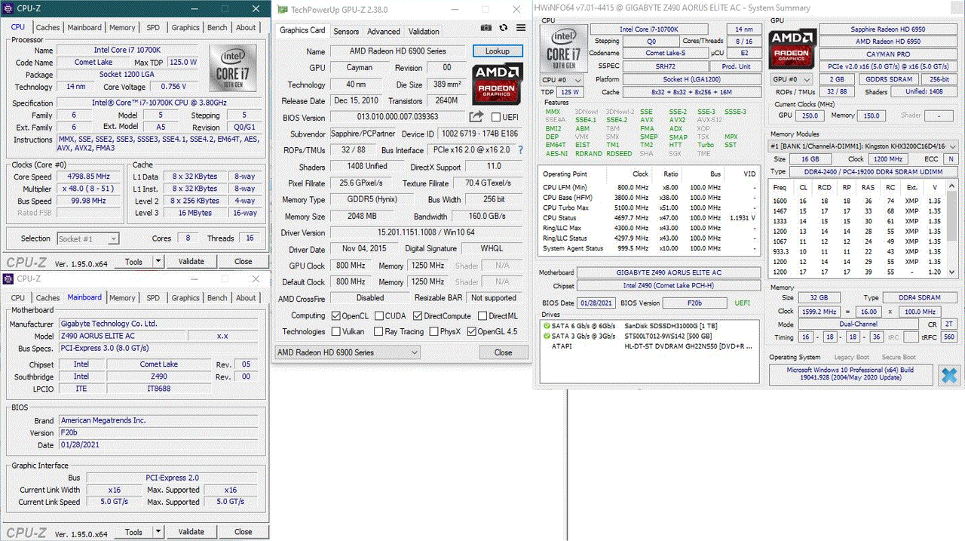The image size is (965, 541).
Task: Open the Socket #1 selection dropdown in CPU-Z
Action: point(88,238)
